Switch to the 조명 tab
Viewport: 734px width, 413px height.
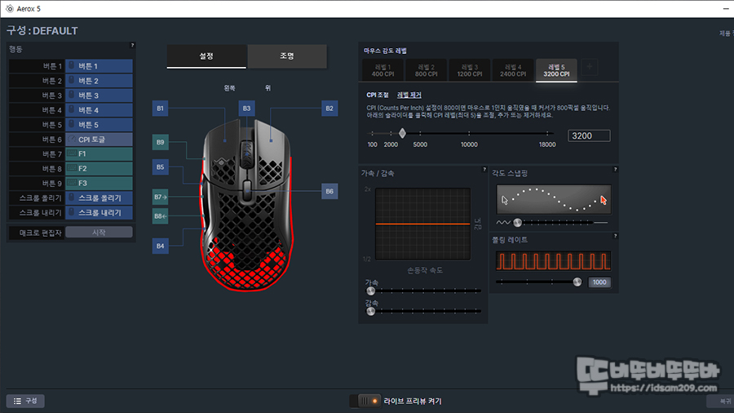[x=287, y=56]
